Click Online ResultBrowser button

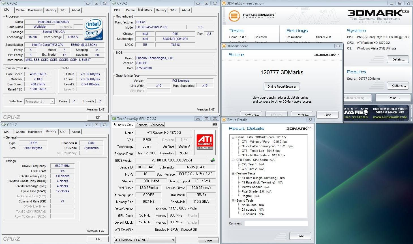click(282, 87)
